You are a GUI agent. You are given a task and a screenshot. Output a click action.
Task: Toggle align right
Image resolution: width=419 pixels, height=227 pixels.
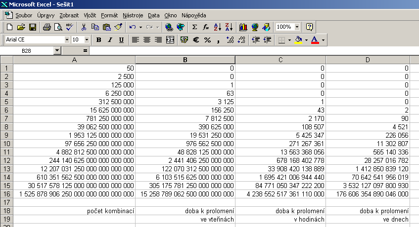coord(158,40)
